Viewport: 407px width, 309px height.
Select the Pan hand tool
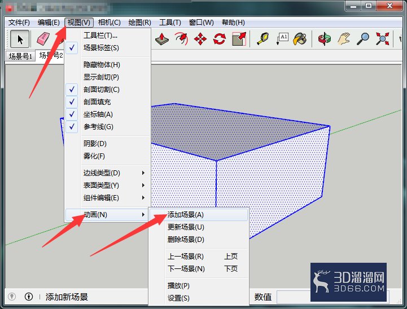tap(344, 39)
